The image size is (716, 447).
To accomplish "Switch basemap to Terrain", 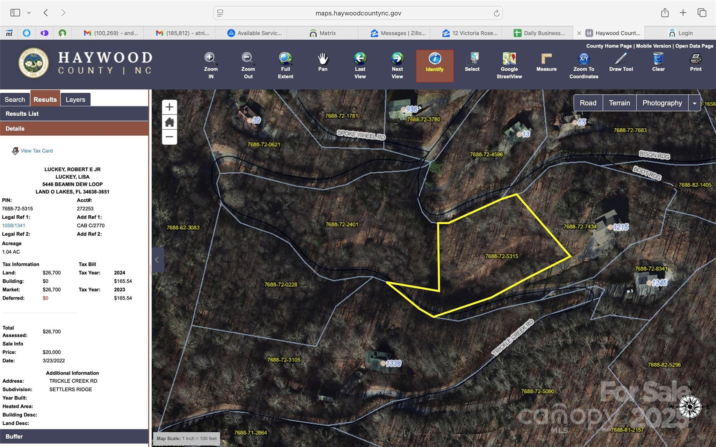I will tap(619, 103).
